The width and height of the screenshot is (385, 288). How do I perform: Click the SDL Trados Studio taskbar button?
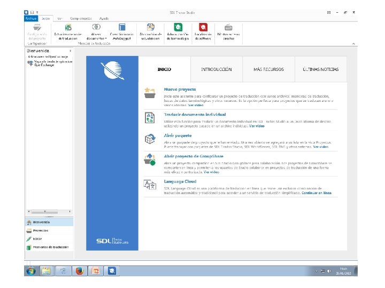click(112, 271)
